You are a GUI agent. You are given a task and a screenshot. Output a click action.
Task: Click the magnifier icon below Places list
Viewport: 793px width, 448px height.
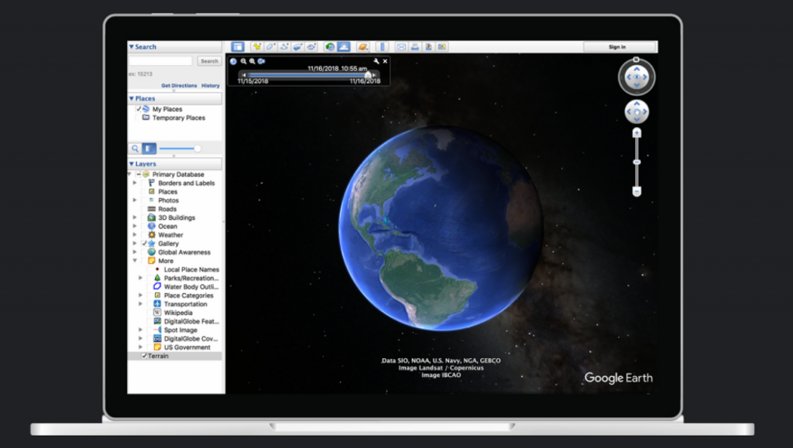135,149
